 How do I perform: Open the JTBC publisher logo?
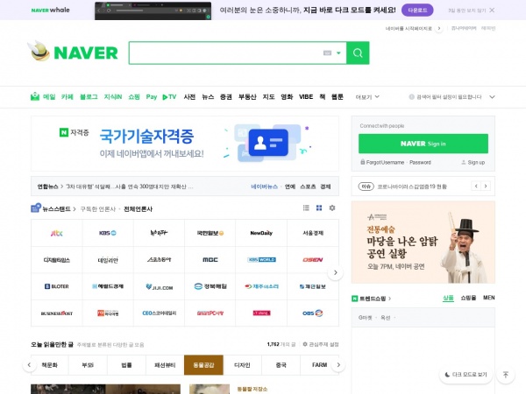[x=57, y=233]
